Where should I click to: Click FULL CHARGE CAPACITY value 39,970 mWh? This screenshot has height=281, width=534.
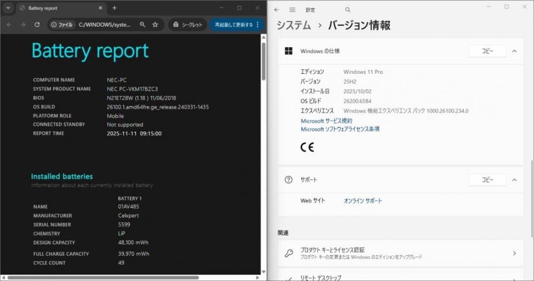click(x=133, y=254)
